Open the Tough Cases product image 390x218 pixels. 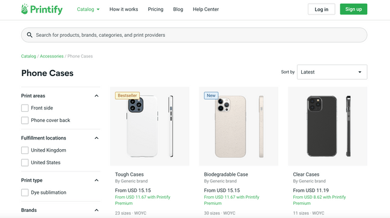pos(149,126)
